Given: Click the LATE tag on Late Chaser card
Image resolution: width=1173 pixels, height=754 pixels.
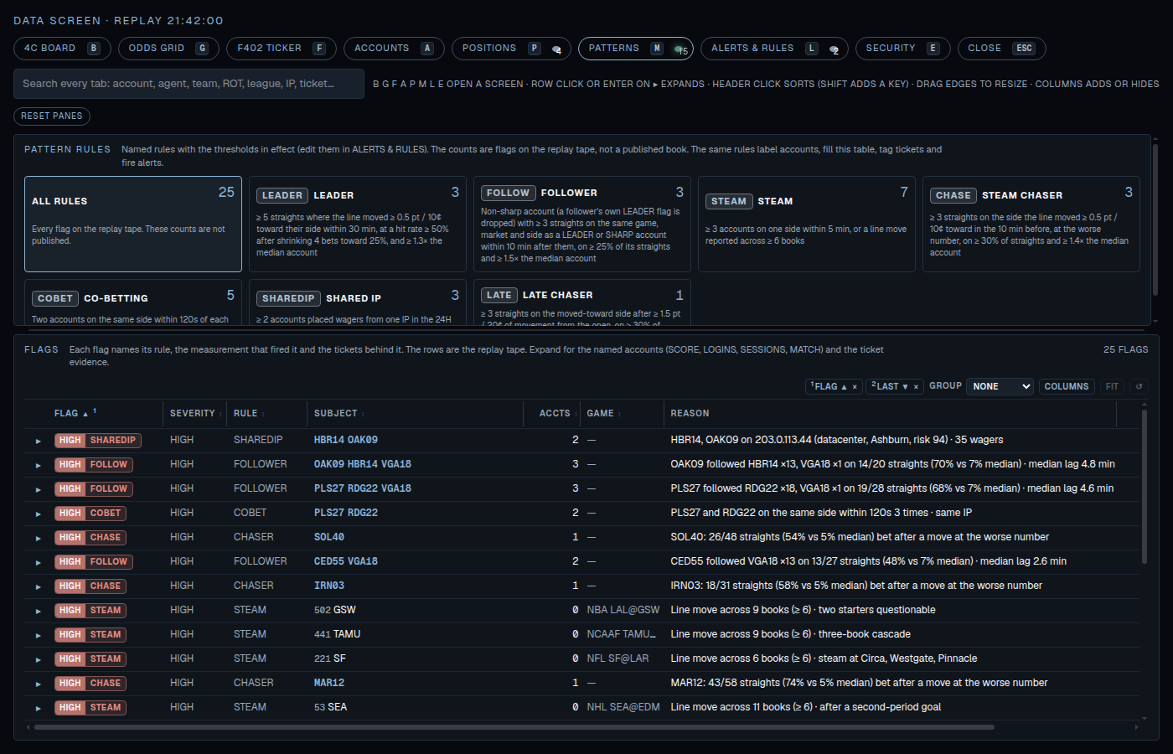Looking at the screenshot, I should click(x=499, y=295).
